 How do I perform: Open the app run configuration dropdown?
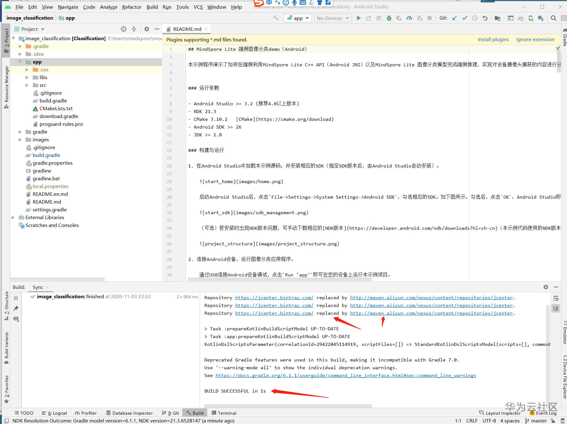[x=298, y=18]
